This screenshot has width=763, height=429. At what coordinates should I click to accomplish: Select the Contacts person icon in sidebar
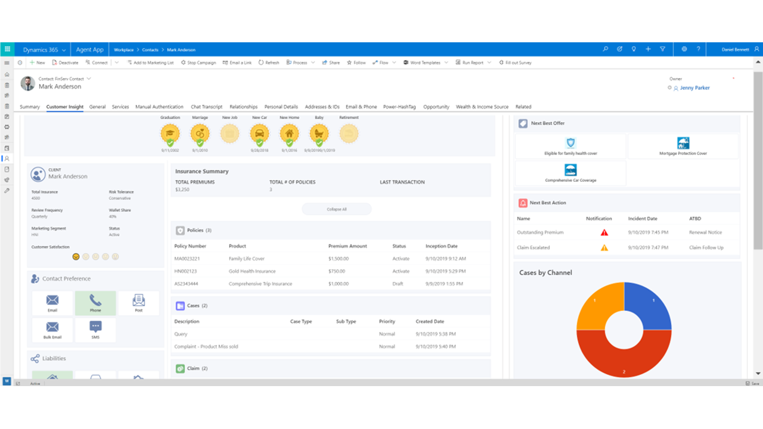tap(7, 158)
